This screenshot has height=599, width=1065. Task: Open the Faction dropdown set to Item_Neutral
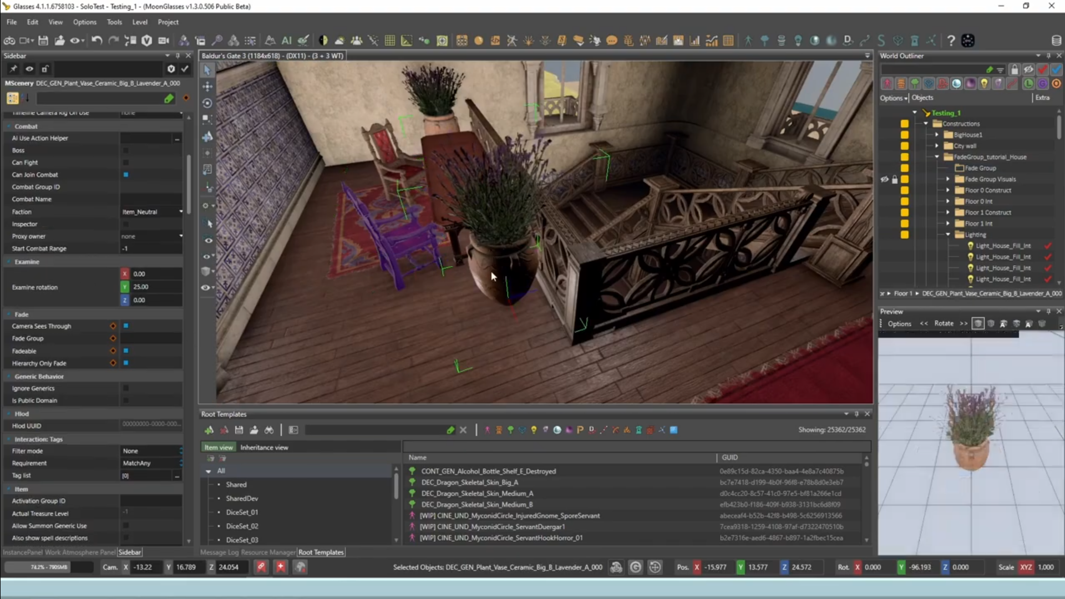(151, 211)
